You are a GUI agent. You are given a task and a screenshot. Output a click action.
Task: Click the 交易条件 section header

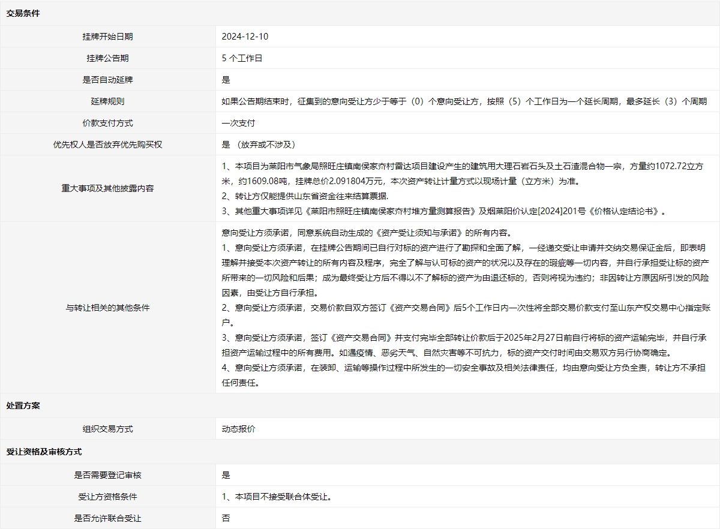pos(23,13)
